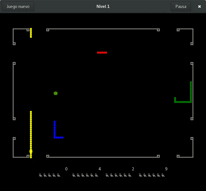The image size is (206, 191).
Task: Click the red worm near the top
Action: coord(102,52)
